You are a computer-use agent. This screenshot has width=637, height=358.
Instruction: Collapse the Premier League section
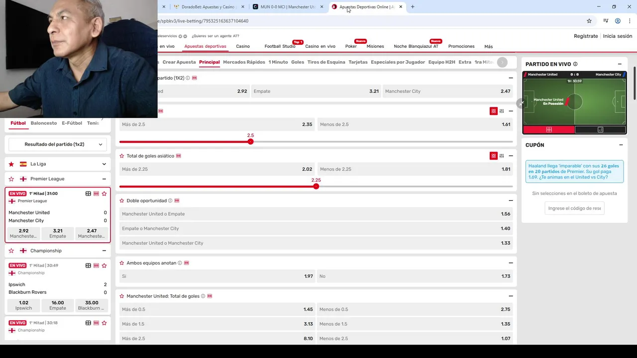tap(104, 179)
